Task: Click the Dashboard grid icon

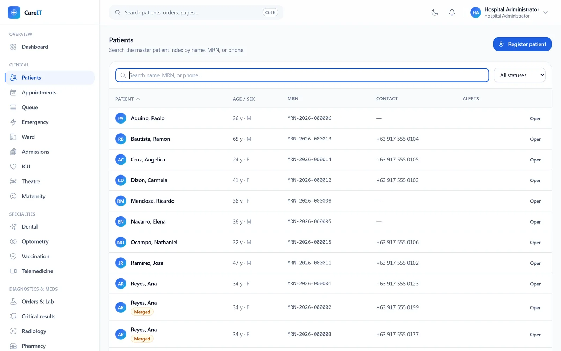Action: (13, 47)
